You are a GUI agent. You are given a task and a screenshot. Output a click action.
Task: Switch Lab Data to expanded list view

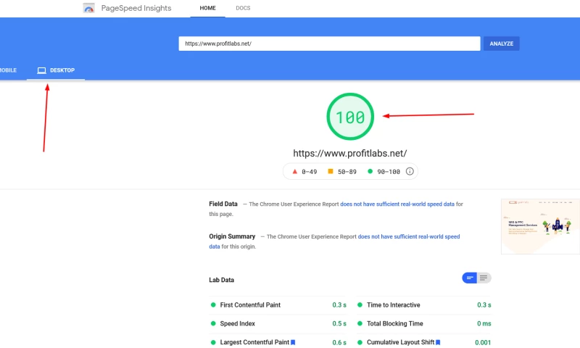484,278
